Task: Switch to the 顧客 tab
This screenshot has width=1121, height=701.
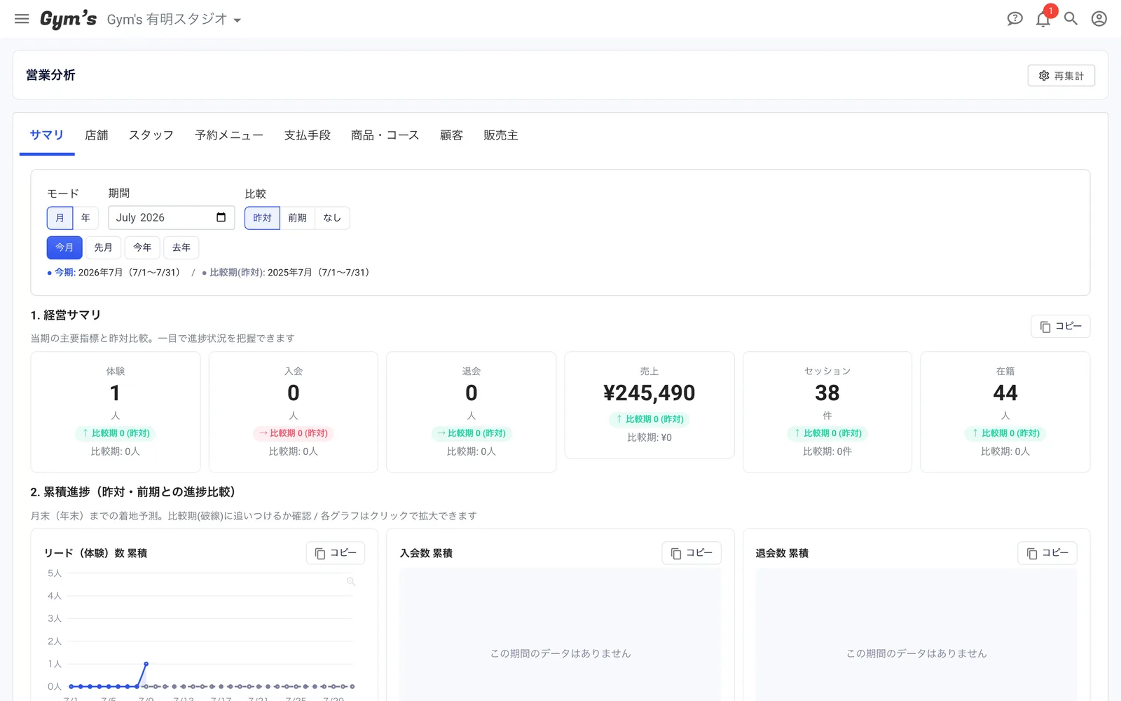Action: [x=452, y=135]
